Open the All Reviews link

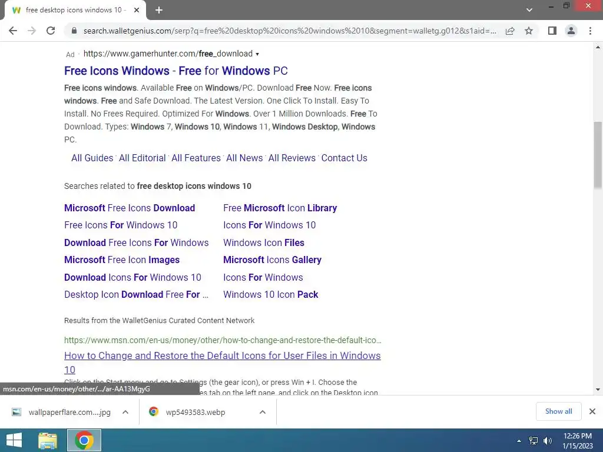point(292,158)
